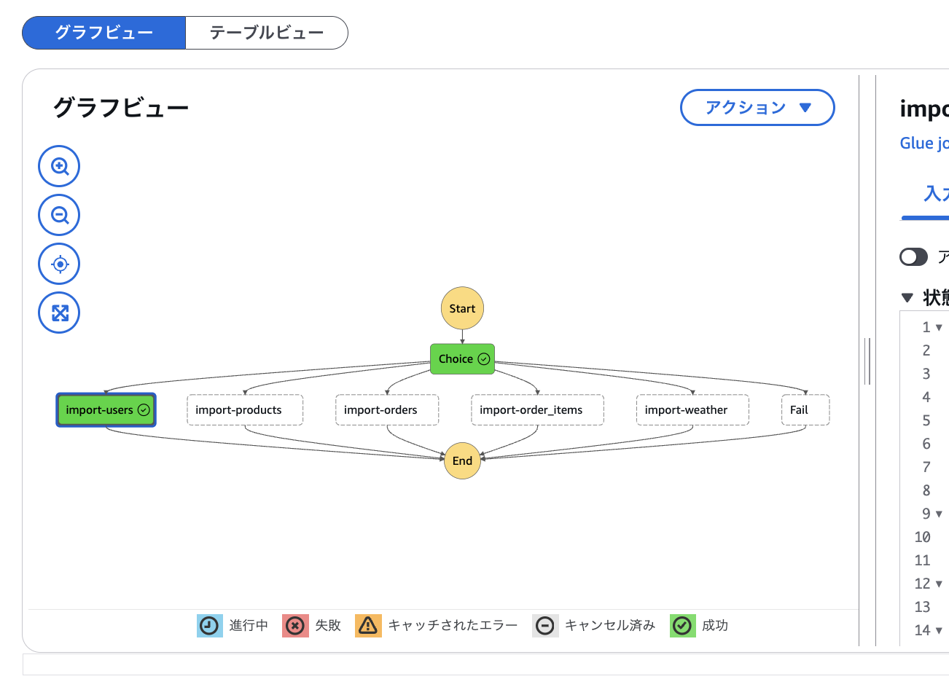Click the 成功 legend label
Screen dimensions: 949x679
tap(715, 625)
